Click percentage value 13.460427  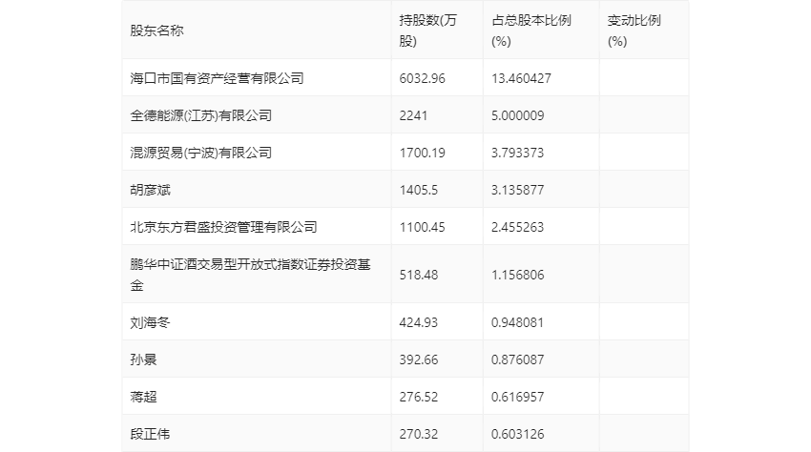pos(521,78)
